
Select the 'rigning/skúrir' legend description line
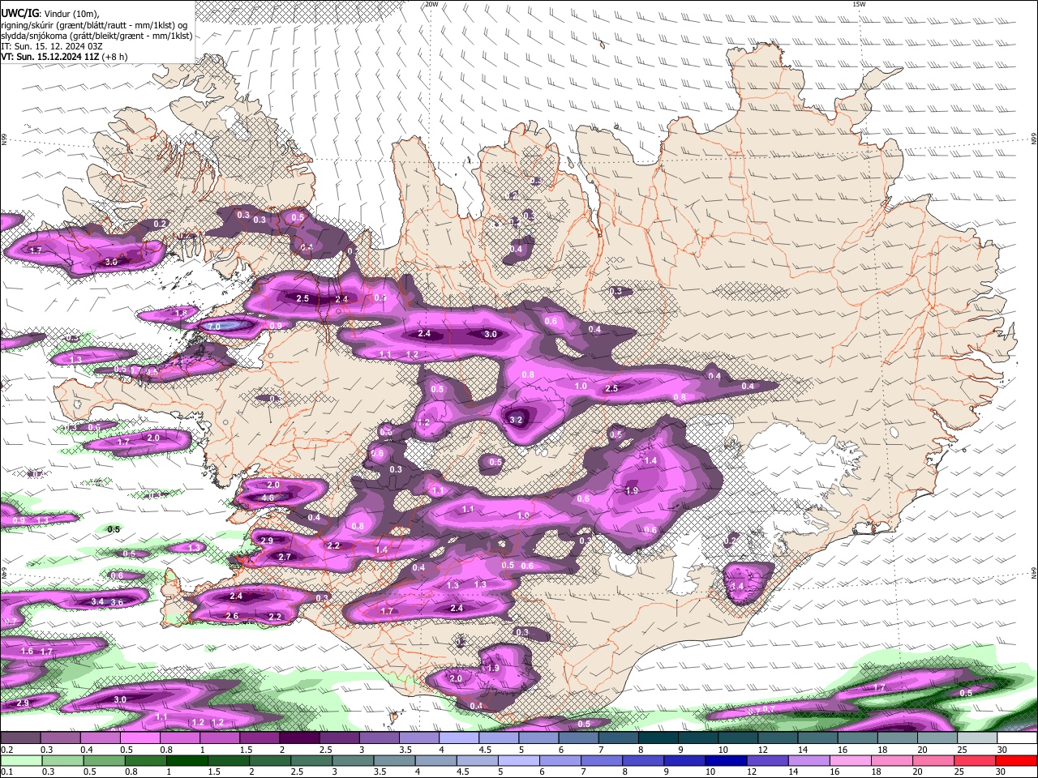(x=95, y=24)
